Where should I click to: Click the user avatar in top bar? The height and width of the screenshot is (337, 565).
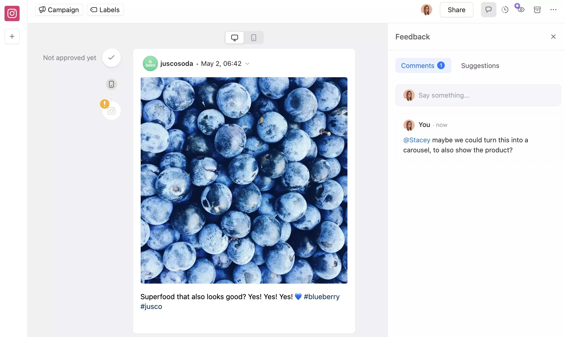426,10
